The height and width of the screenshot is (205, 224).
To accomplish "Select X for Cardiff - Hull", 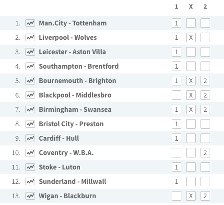I will (x=191, y=138).
